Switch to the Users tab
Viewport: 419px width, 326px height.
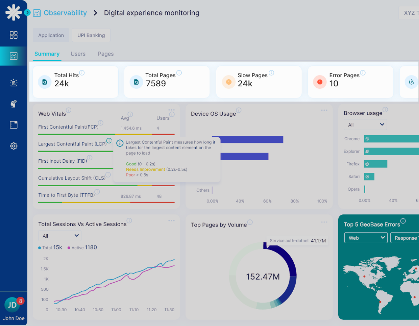[x=78, y=54]
